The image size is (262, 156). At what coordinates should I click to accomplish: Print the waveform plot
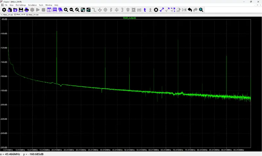[27, 10]
